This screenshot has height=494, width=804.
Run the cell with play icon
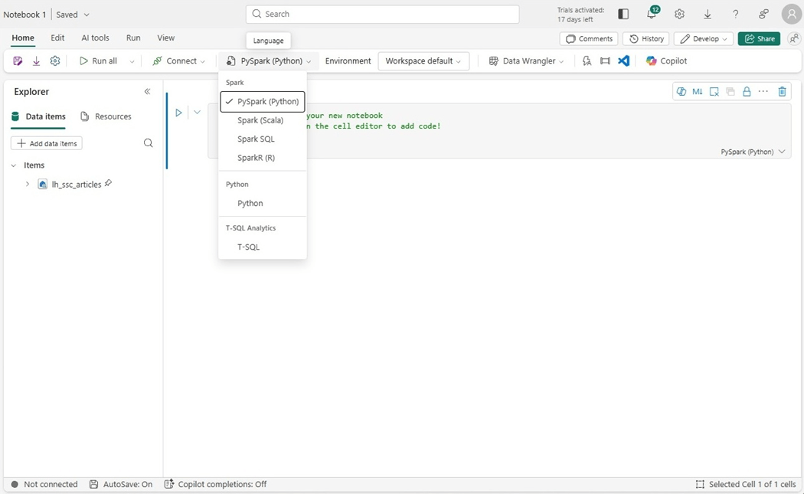[x=178, y=113]
